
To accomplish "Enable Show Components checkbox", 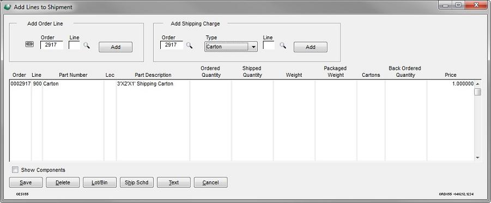I will click(15, 170).
